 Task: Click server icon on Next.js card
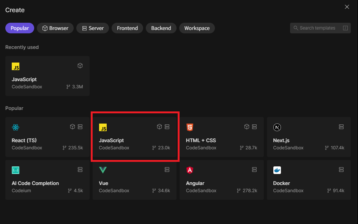pos(341,127)
